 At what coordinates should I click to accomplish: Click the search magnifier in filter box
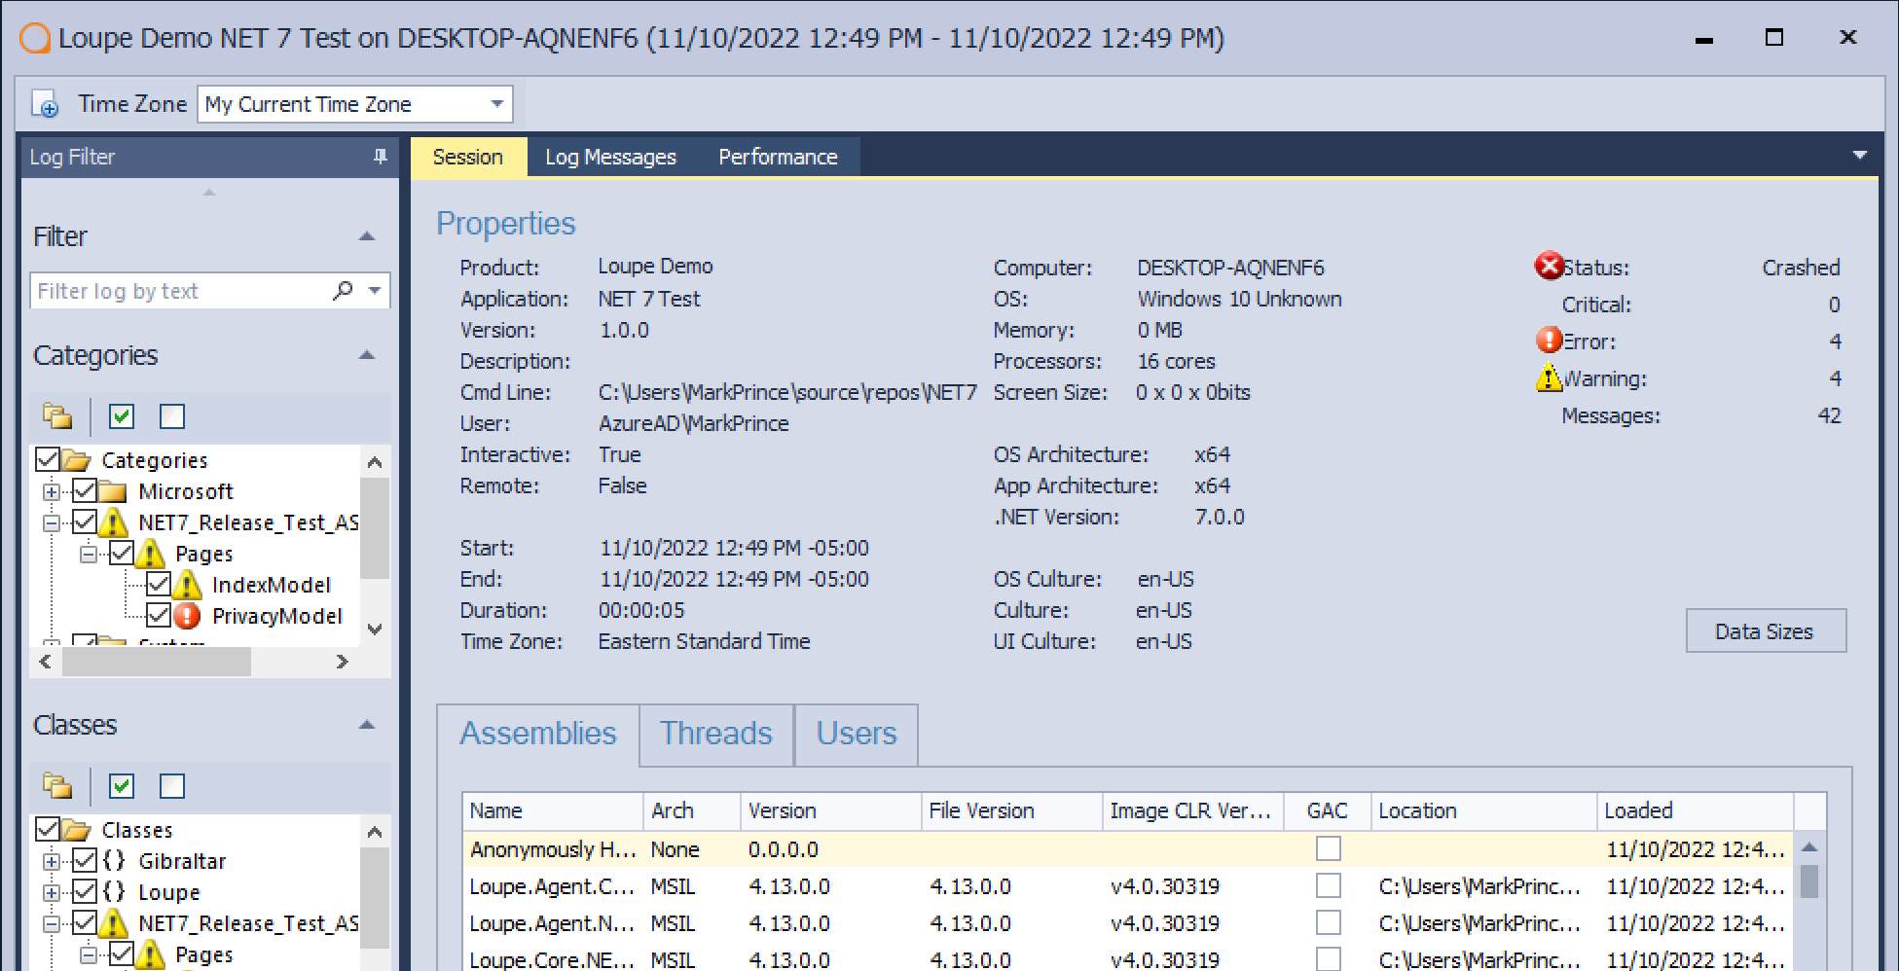pyautogui.click(x=343, y=290)
